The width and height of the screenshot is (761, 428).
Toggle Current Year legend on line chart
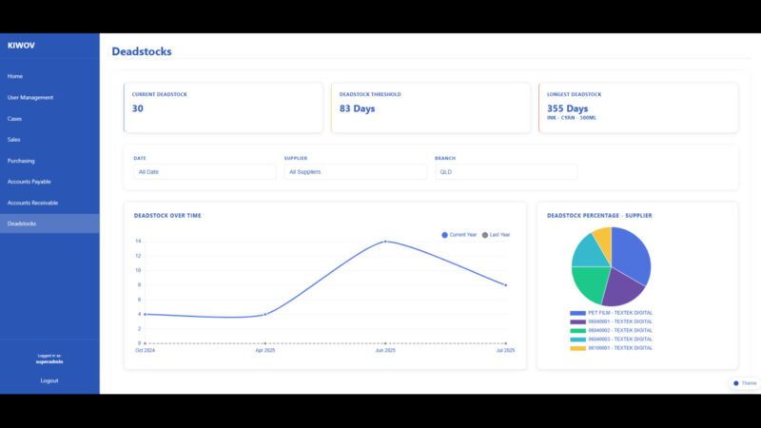[x=460, y=234]
